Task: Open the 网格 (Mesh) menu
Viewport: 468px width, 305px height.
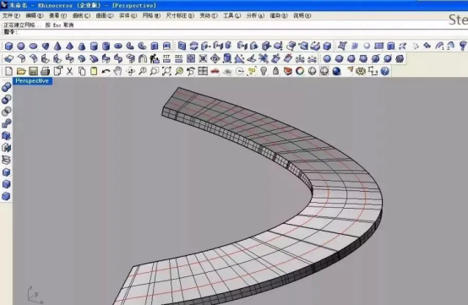Action: [x=151, y=15]
